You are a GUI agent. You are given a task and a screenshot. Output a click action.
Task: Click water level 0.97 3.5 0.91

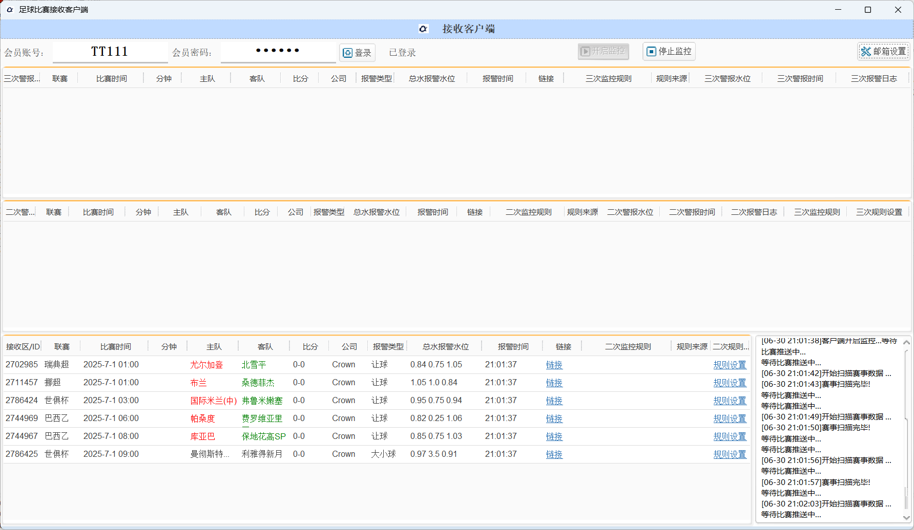click(433, 454)
